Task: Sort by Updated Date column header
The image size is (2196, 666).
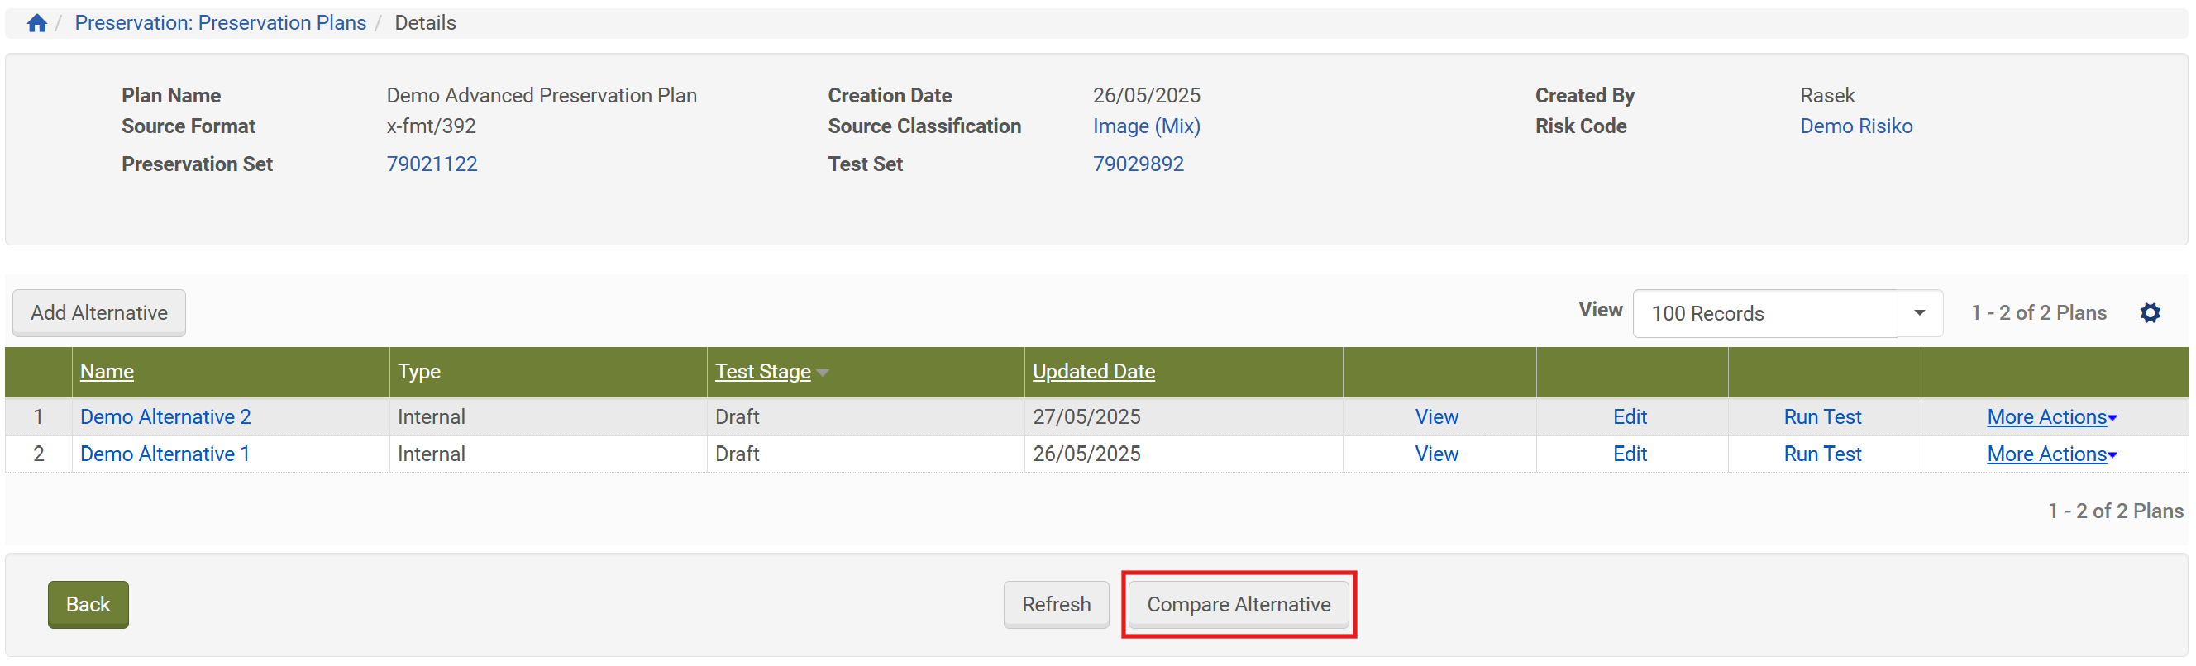Action: [1093, 371]
